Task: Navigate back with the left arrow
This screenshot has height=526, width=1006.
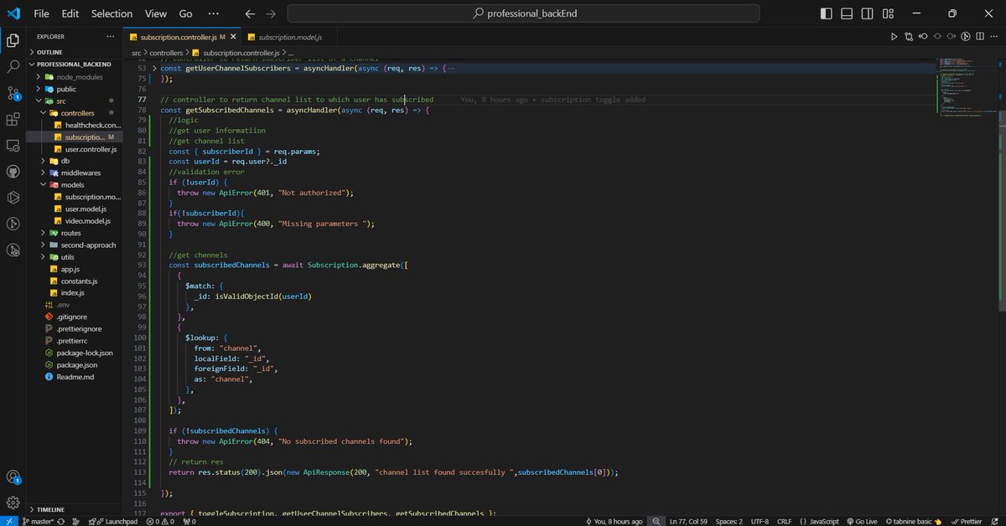Action: [x=250, y=13]
